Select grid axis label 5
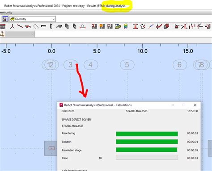The image size is (212, 171). point(127,65)
